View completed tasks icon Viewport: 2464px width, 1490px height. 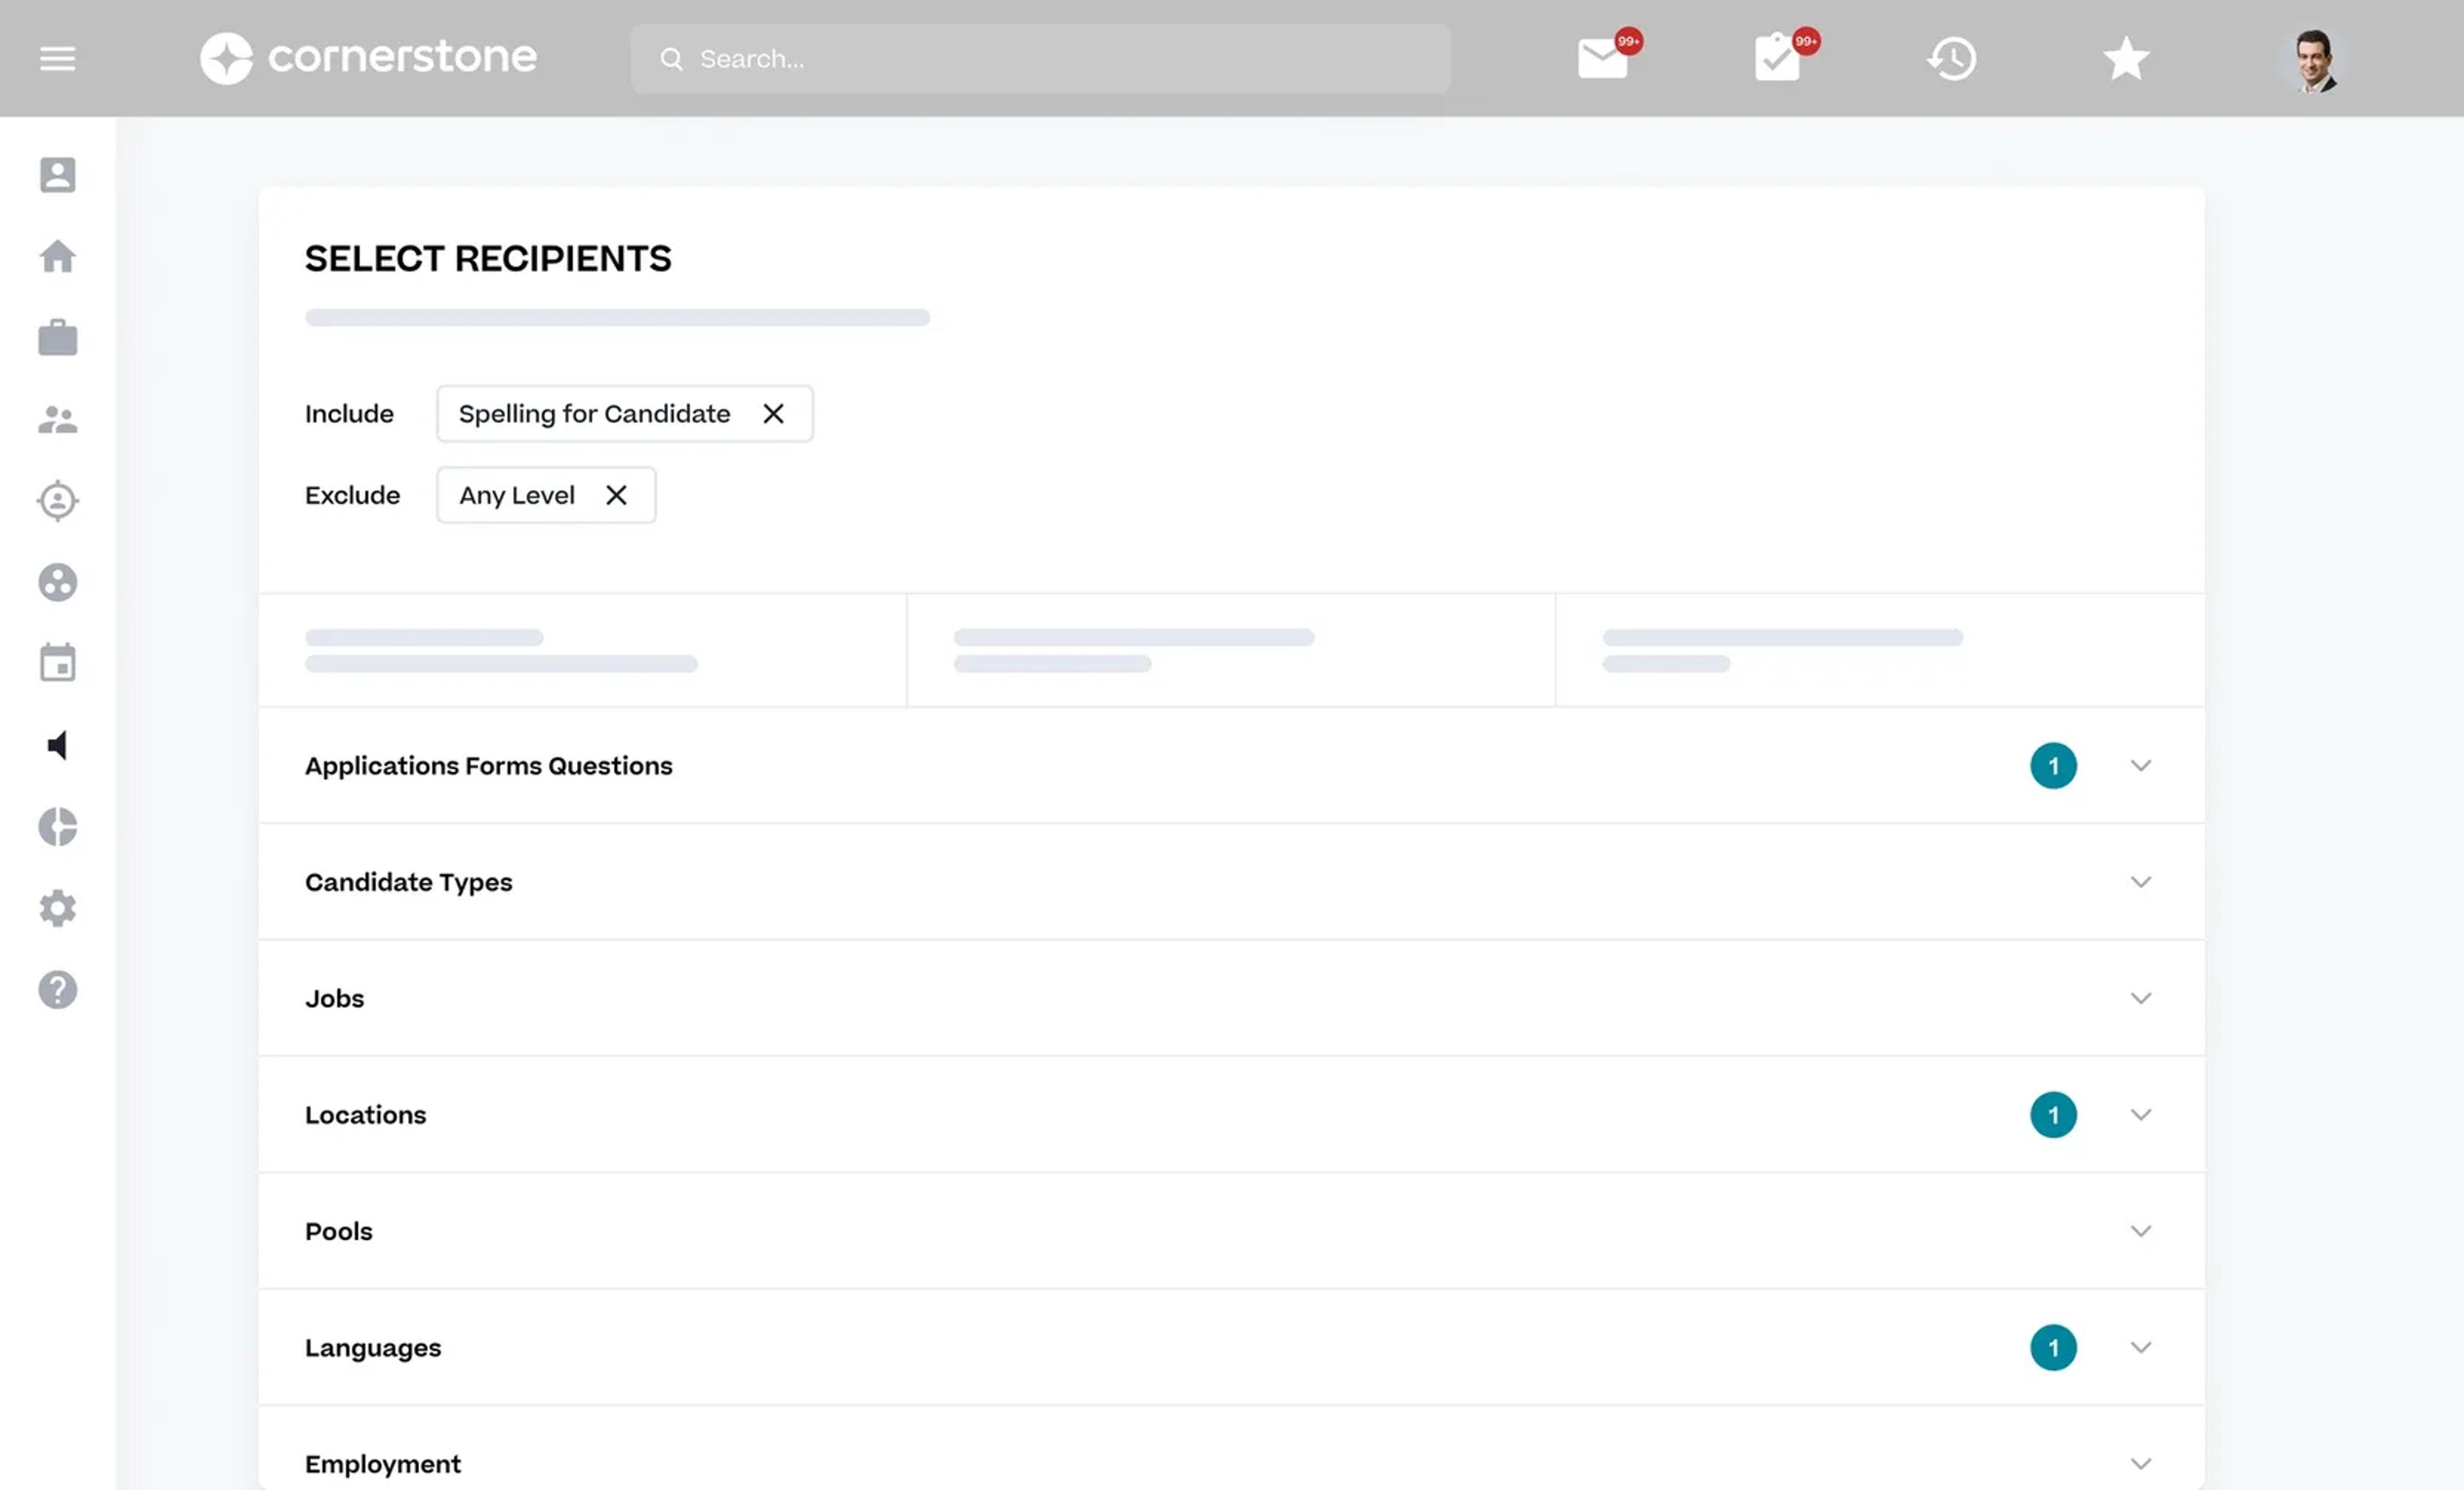(x=1777, y=58)
